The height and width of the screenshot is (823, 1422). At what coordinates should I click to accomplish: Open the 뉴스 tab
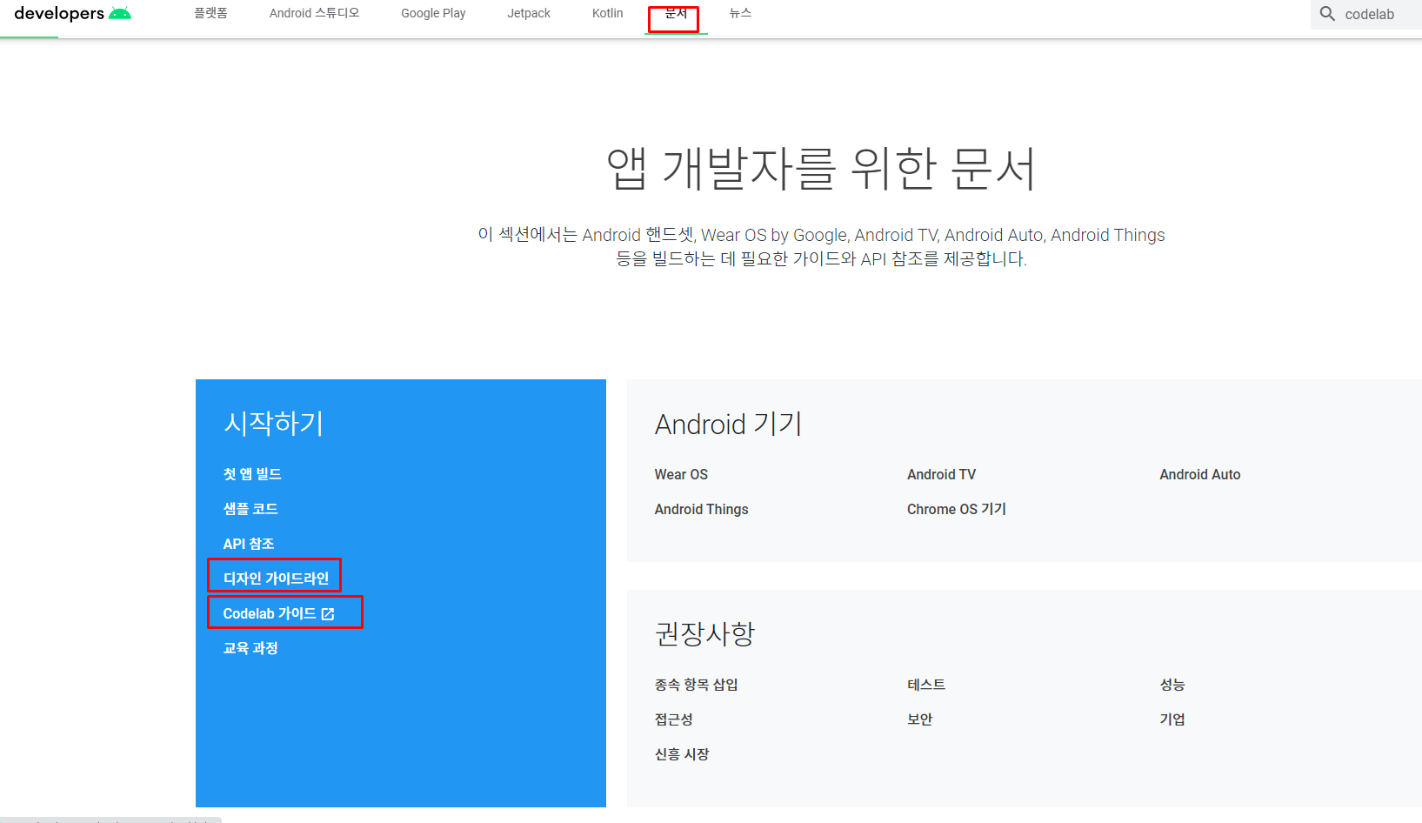[x=740, y=13]
